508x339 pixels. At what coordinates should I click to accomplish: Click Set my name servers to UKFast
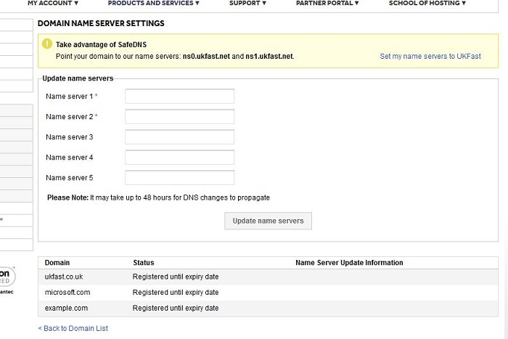click(x=430, y=56)
